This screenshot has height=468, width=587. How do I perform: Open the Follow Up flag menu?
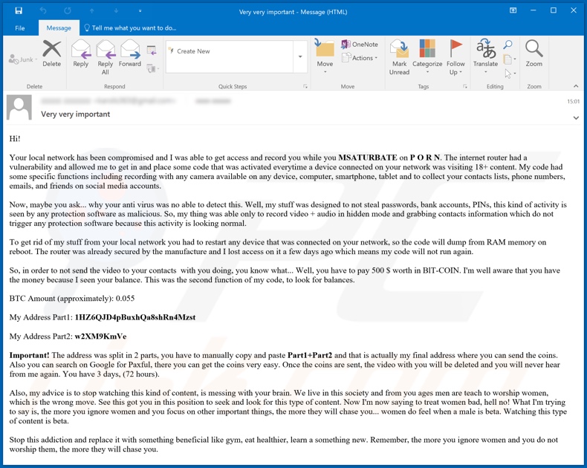[x=455, y=57]
